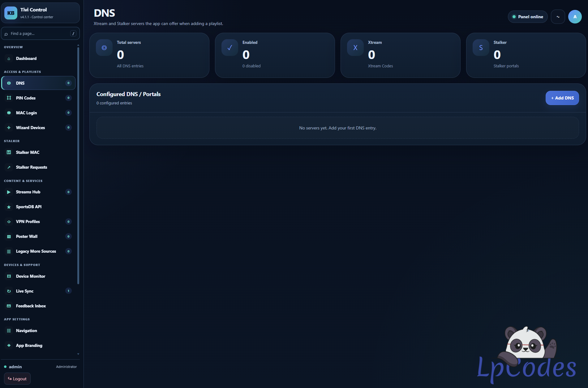Click the Enabled checkmark card icon
Screen dimensions: 588x388
230,48
